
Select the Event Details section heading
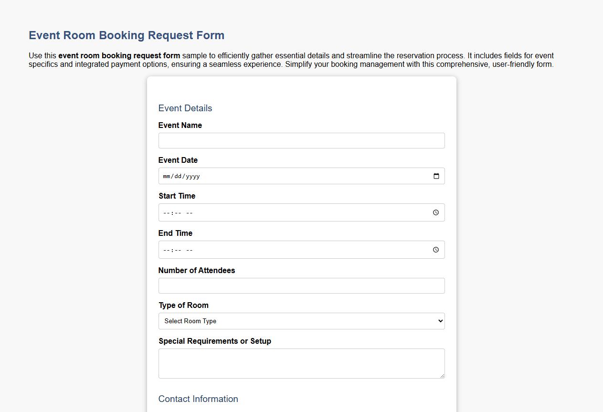[x=185, y=108]
